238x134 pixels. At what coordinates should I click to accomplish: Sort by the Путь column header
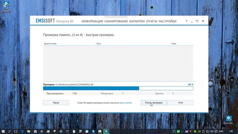tap(99, 44)
